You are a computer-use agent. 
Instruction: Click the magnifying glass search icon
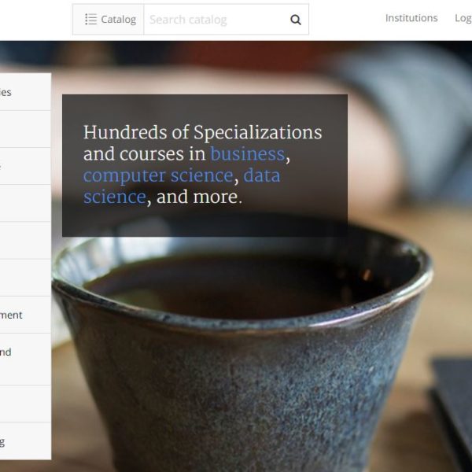click(x=296, y=20)
